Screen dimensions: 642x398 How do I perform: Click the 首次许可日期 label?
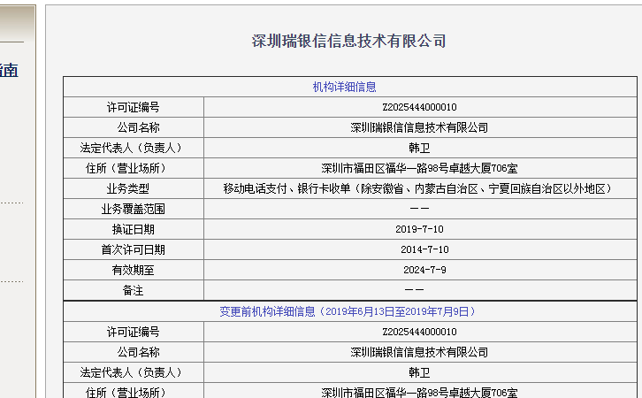pyautogui.click(x=133, y=249)
